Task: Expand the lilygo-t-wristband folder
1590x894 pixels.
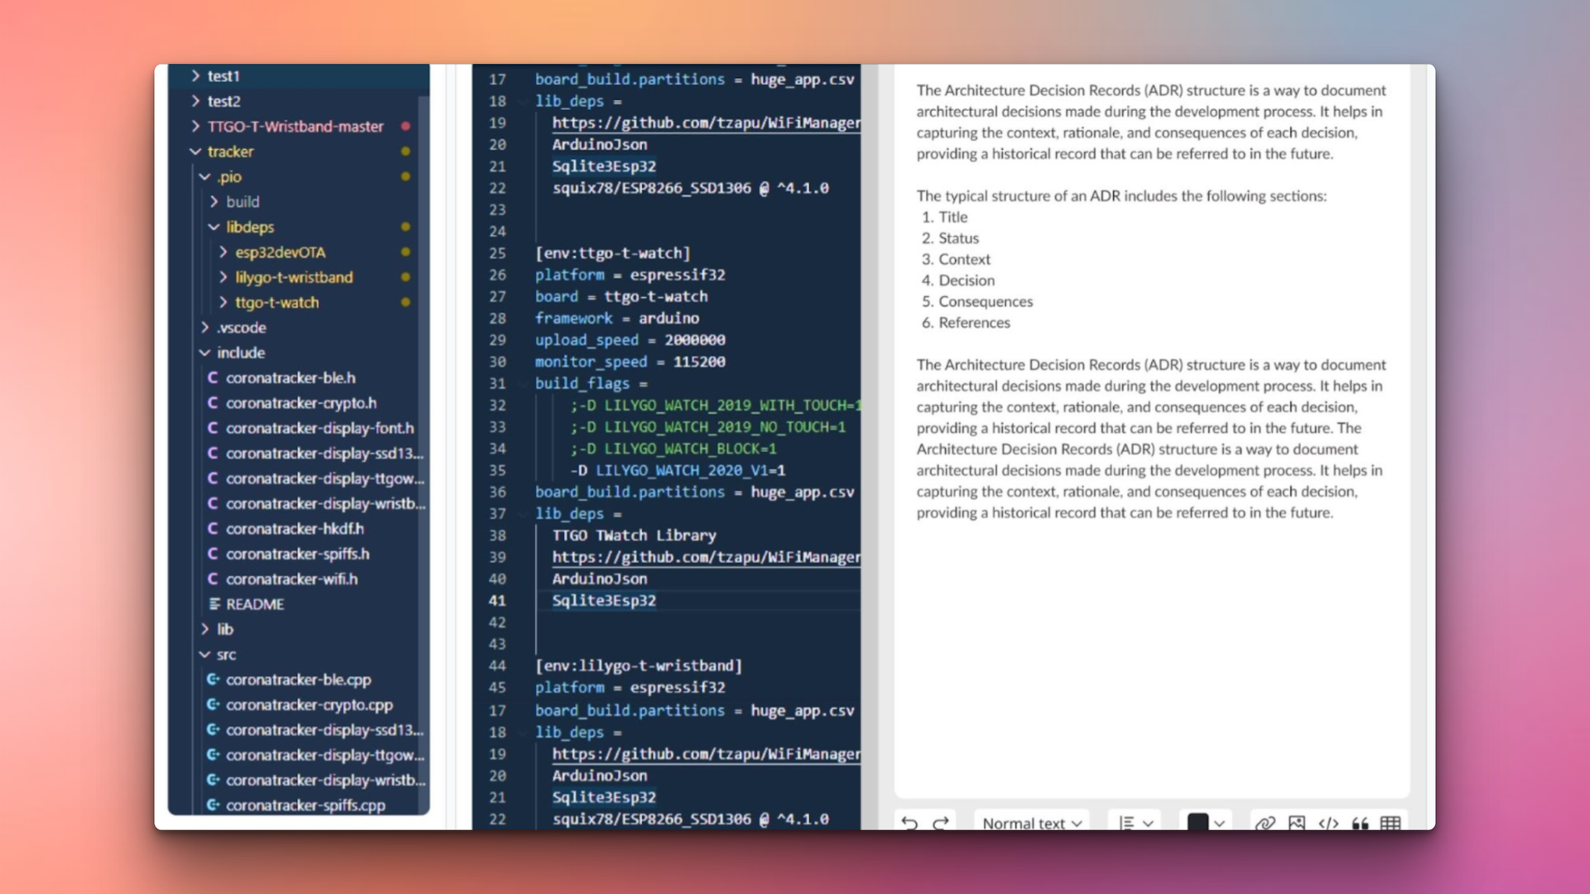Action: click(x=222, y=277)
